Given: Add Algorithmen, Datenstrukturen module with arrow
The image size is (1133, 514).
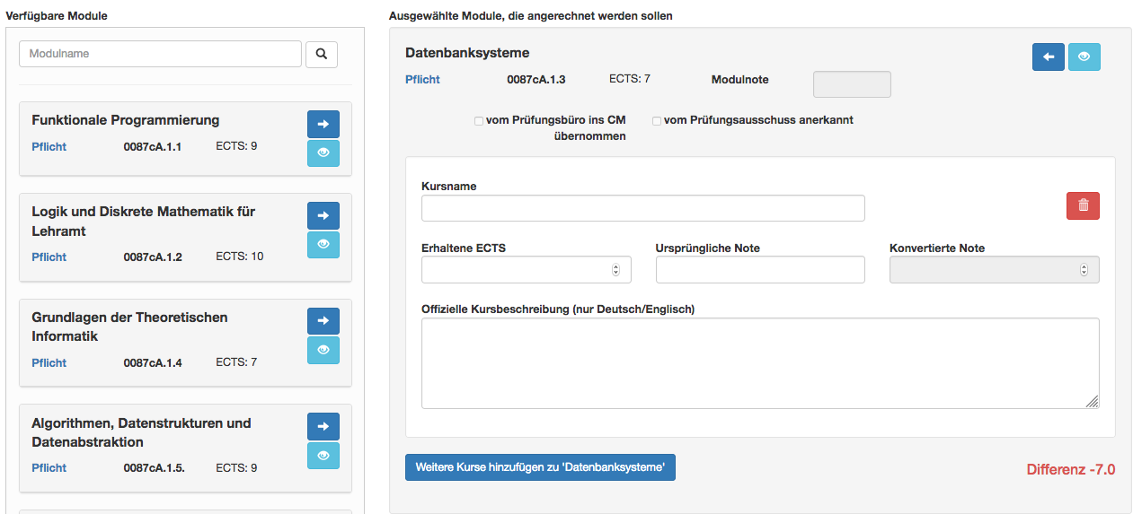Looking at the screenshot, I should coord(323,427).
